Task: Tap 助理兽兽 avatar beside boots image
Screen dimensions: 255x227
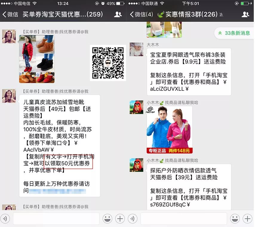Action: pyautogui.click(x=9, y=36)
